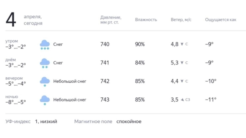Screen dimensions: 246x138
Task: Select the 'Влажность' column header
Action: 146,20
